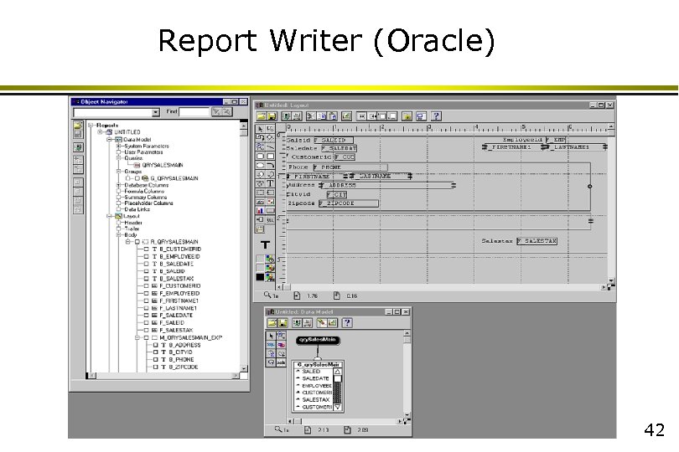679x452 pixels.
Task: Click the F_SALESTAX field in Layout
Action: pyautogui.click(x=537, y=241)
